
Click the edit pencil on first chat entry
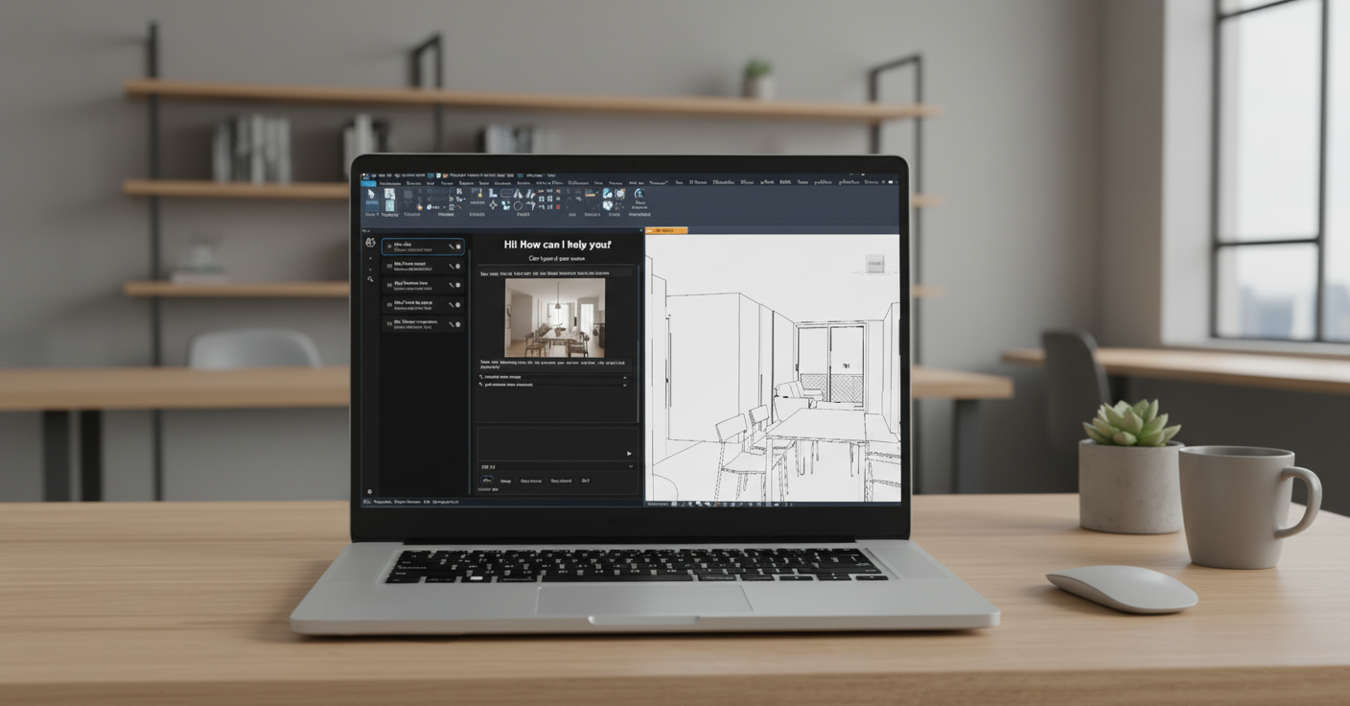(x=451, y=247)
